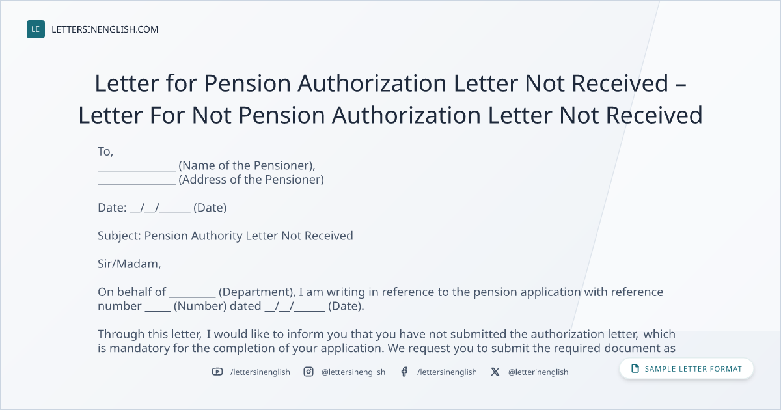Click the Subject line text
This screenshot has width=781, height=410.
[225, 236]
